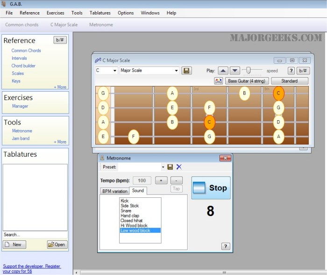Open the Tools menu
This screenshot has width=327, height=275.
click(x=77, y=13)
